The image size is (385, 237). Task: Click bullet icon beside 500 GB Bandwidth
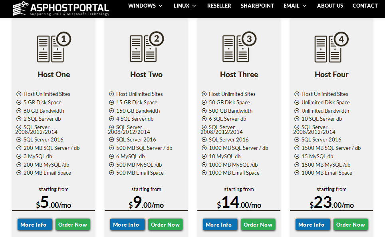[204, 111]
